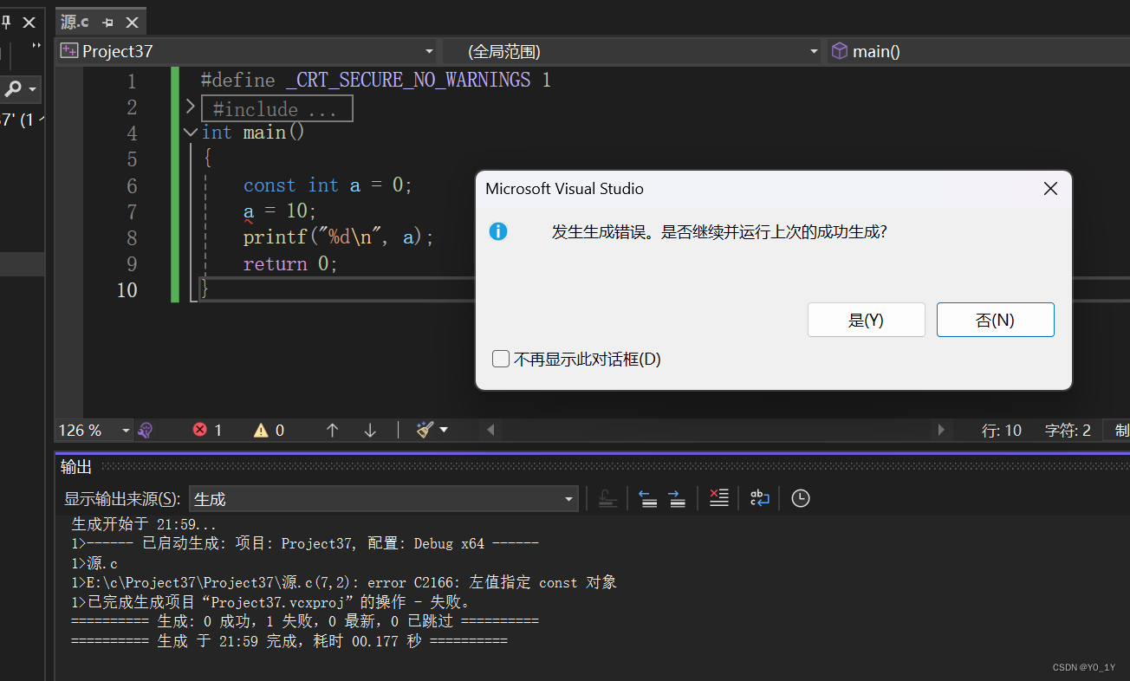1130x681 pixels.
Task: Click the Go To Next Message arrow
Action: [x=675, y=498]
